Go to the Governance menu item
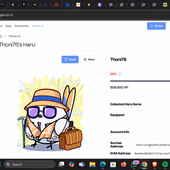This screenshot has height=170, width=170. [21, 26]
